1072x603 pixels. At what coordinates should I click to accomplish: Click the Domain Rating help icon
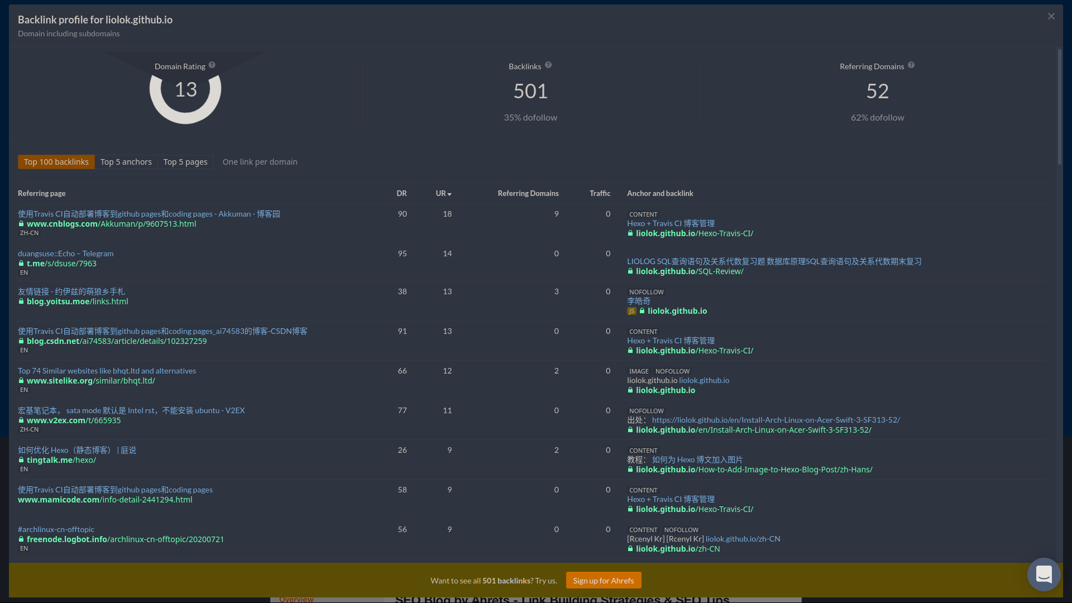(212, 65)
